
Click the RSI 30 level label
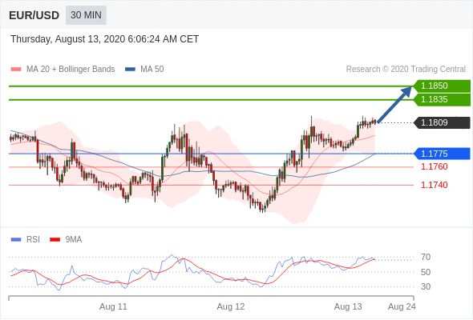click(426, 286)
